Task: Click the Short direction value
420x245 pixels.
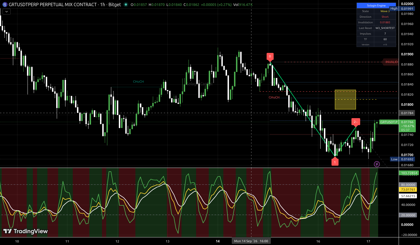Action: click(x=385, y=17)
